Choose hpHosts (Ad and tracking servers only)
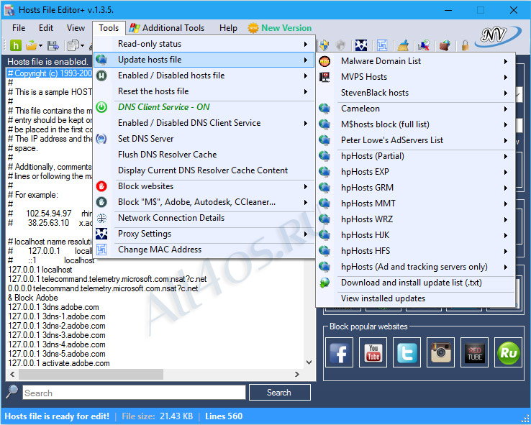 pyautogui.click(x=416, y=267)
